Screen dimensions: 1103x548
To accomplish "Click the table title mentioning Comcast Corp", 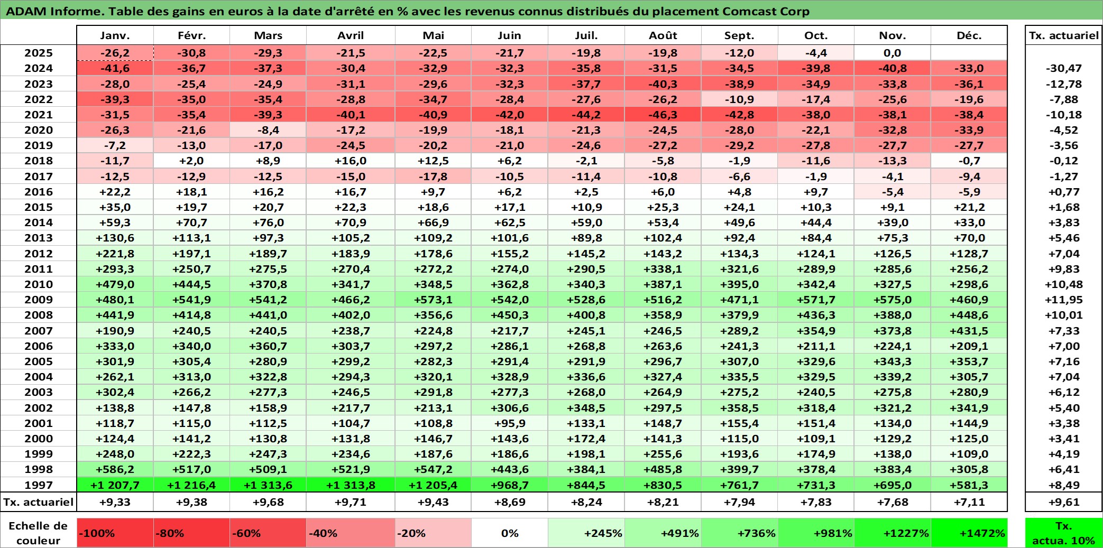I will 408,11.
